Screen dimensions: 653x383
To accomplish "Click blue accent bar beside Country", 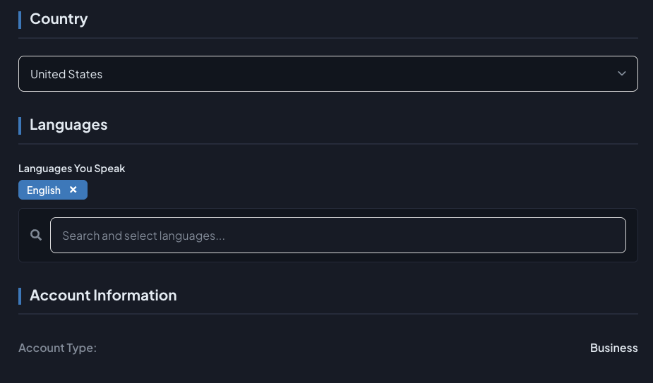I will click(20, 20).
